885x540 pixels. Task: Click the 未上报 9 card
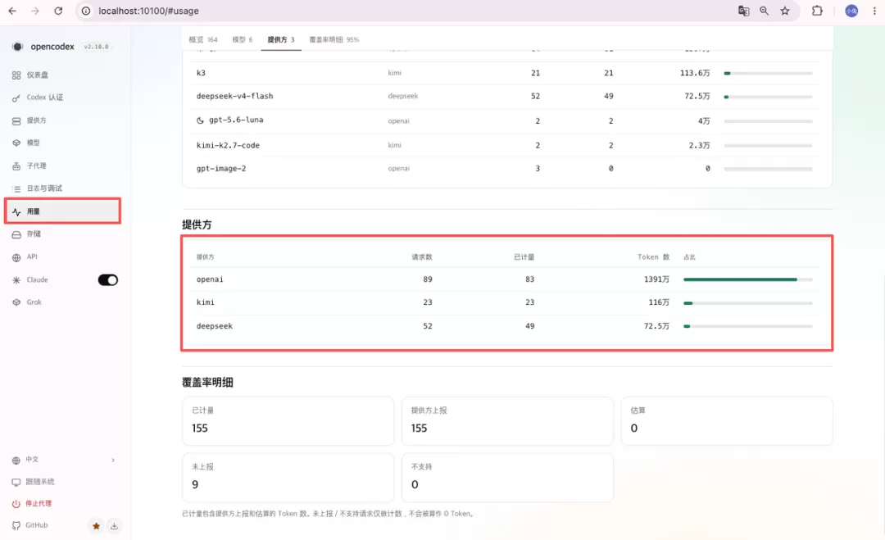click(288, 478)
